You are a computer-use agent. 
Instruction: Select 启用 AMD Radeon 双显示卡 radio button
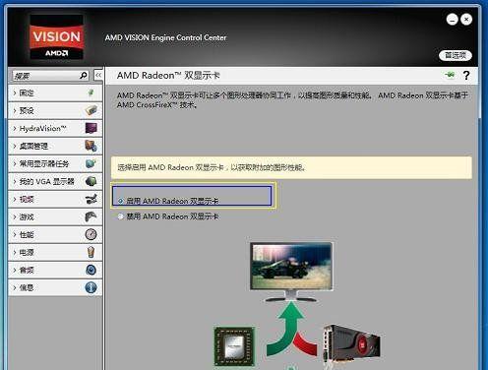121,201
